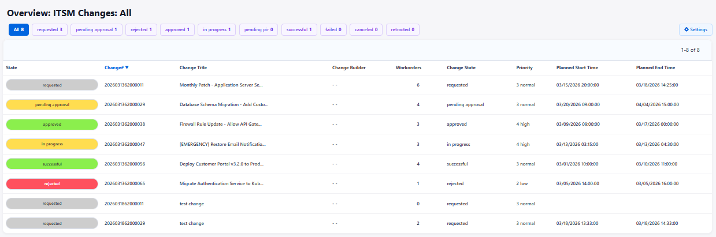Viewport: 716px width, 237px height.
Task: Select '[EMERGENCY] Restore Email Notification' title
Action: (223, 144)
